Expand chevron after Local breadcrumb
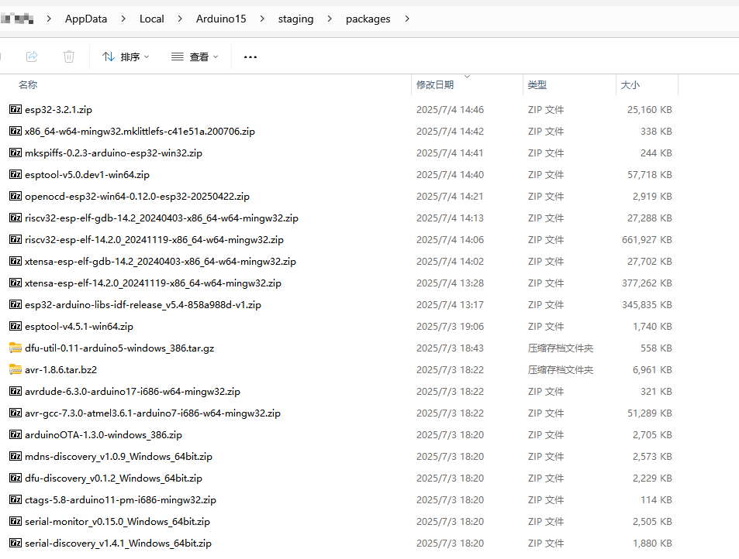 pyautogui.click(x=180, y=19)
